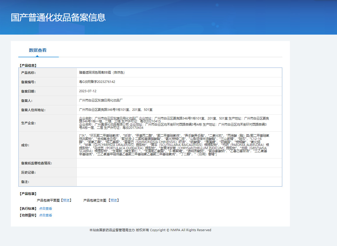
Task: Click the 备案人住所地址 label cell
Action: pos(48,110)
